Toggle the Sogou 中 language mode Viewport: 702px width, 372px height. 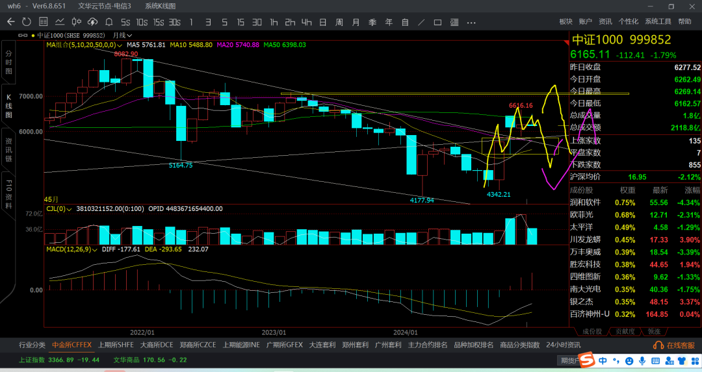pos(603,361)
